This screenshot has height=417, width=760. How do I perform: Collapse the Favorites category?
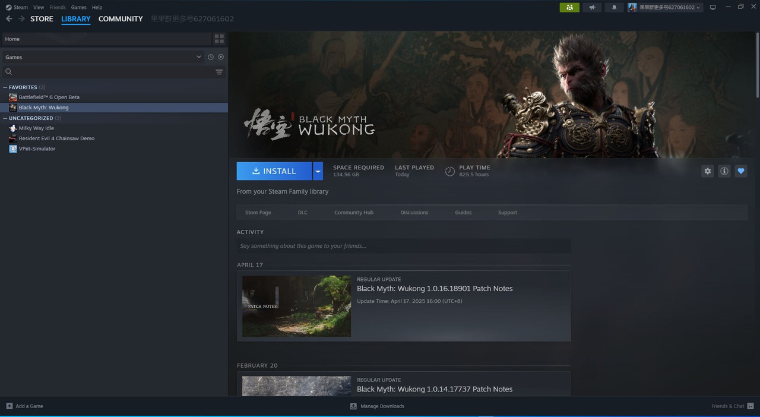coord(5,87)
